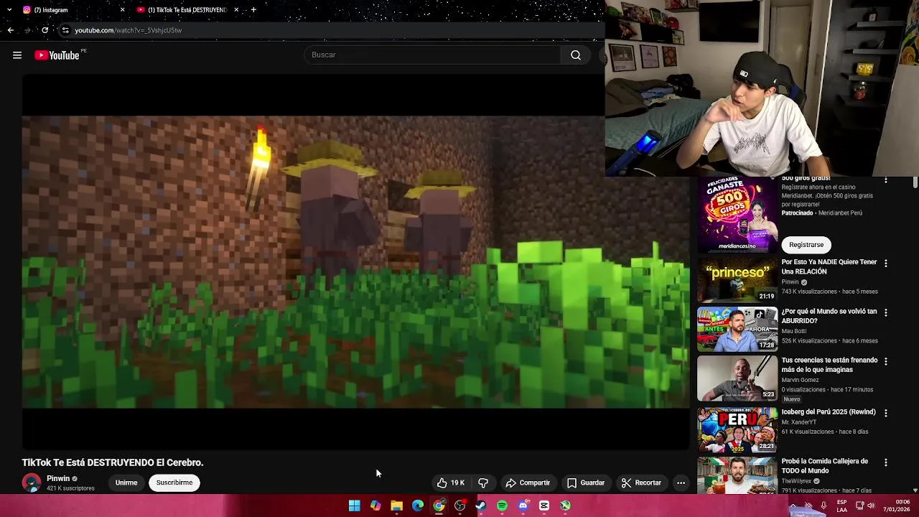Image resolution: width=919 pixels, height=517 pixels.
Task: Open options menu for the Meridianbet ad
Action: pos(885,180)
